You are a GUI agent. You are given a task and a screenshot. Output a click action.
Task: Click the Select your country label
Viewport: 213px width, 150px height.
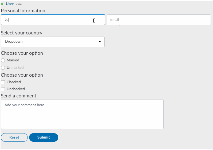coord(22,33)
